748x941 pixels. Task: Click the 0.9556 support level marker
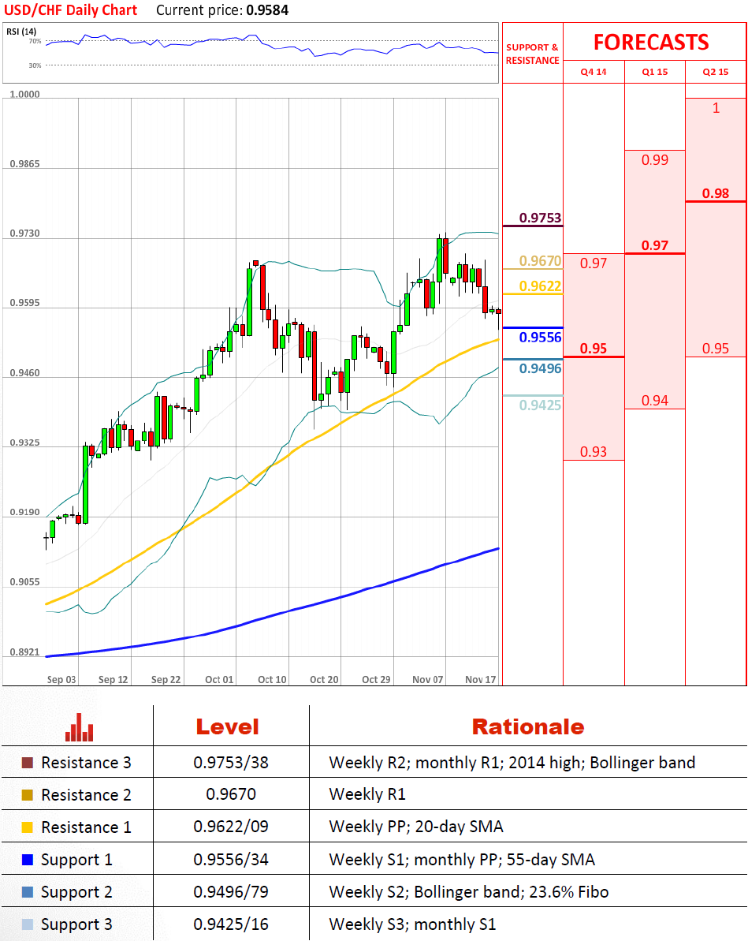click(x=540, y=338)
